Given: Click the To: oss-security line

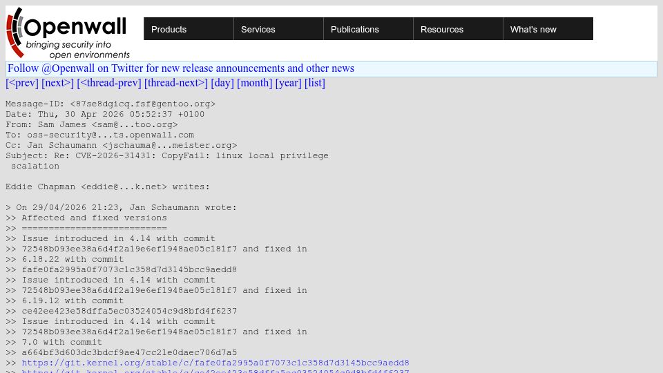Looking at the screenshot, I should [99, 135].
